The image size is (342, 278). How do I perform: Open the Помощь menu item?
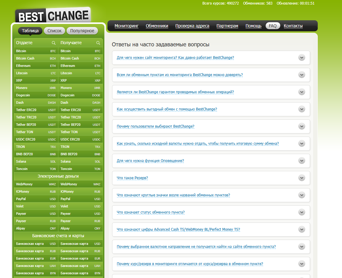(x=254, y=26)
